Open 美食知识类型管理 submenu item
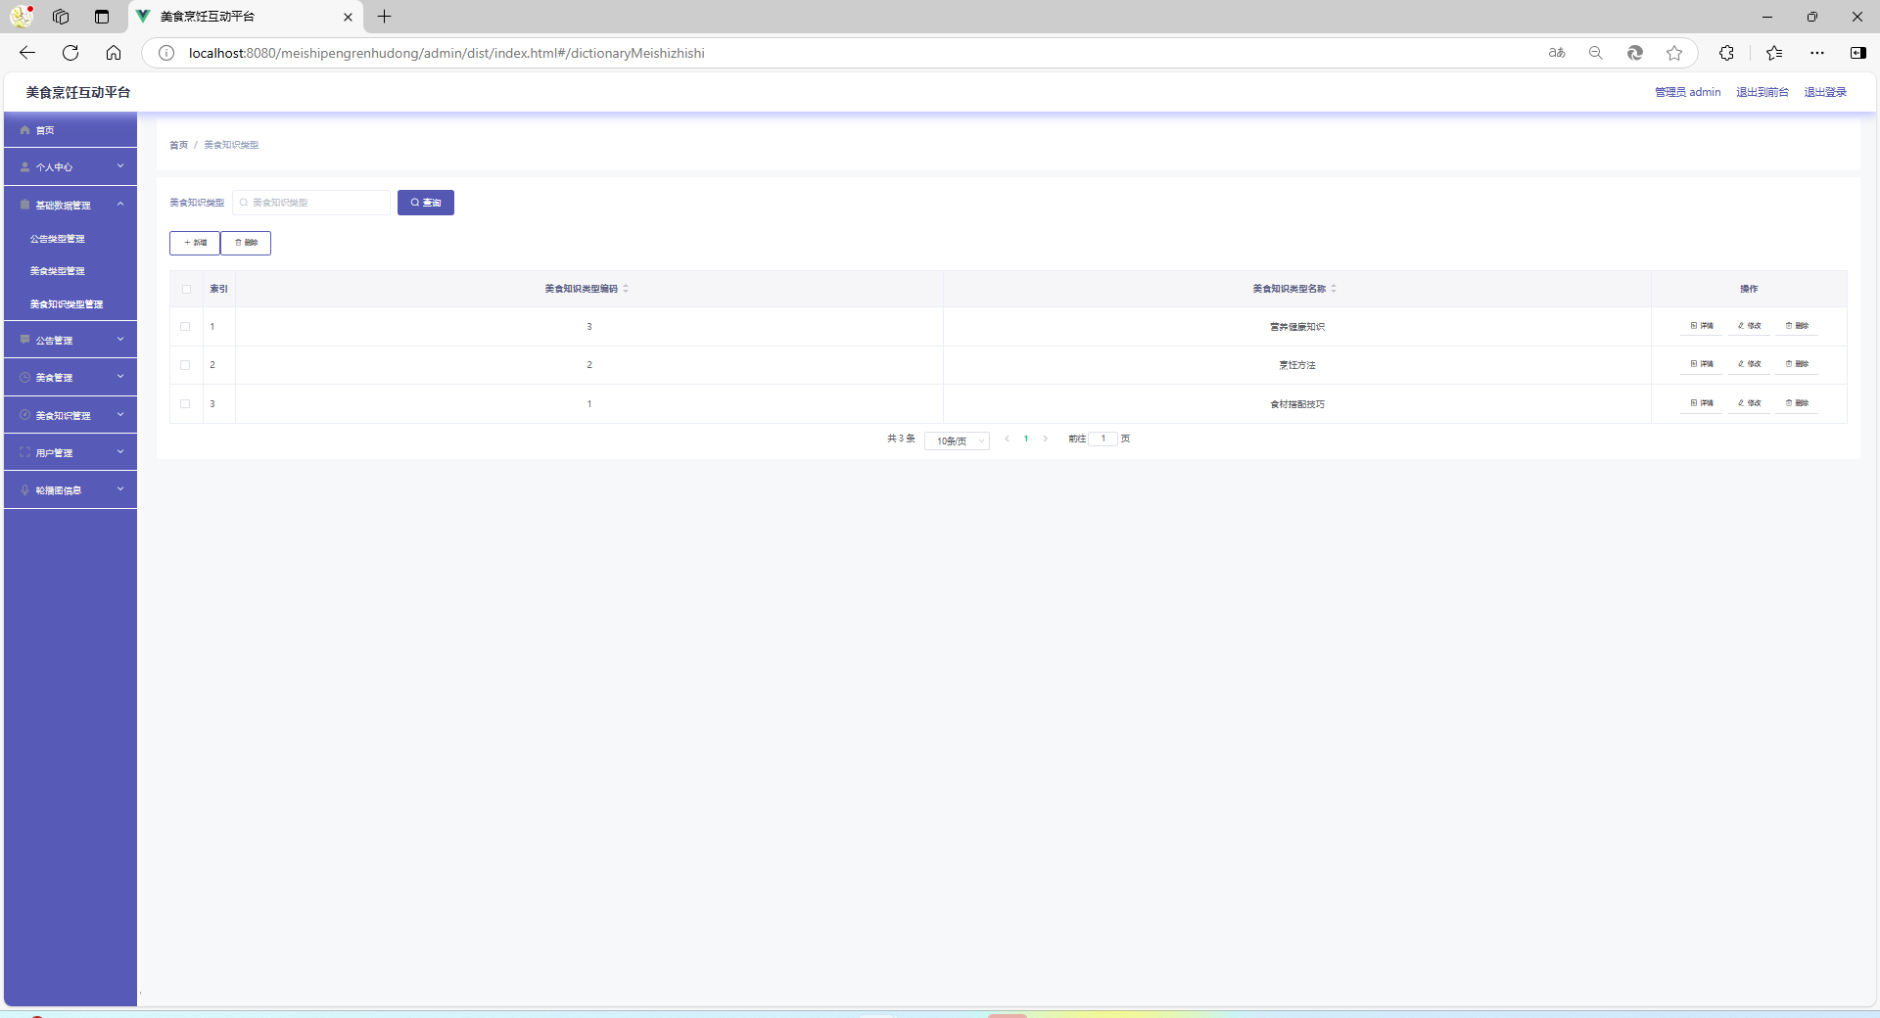Viewport: 1880px width, 1018px height. [66, 304]
